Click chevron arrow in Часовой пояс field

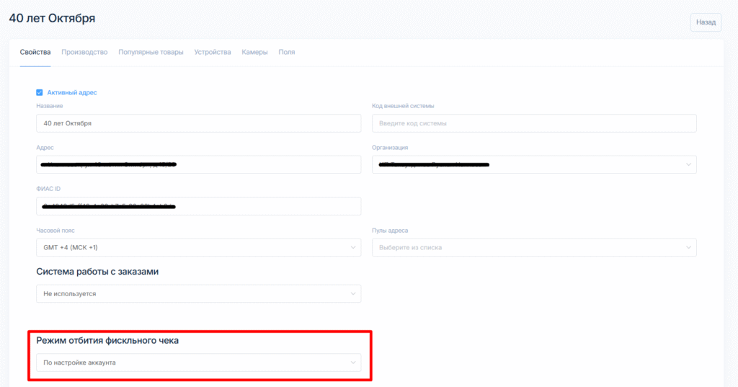(x=353, y=248)
